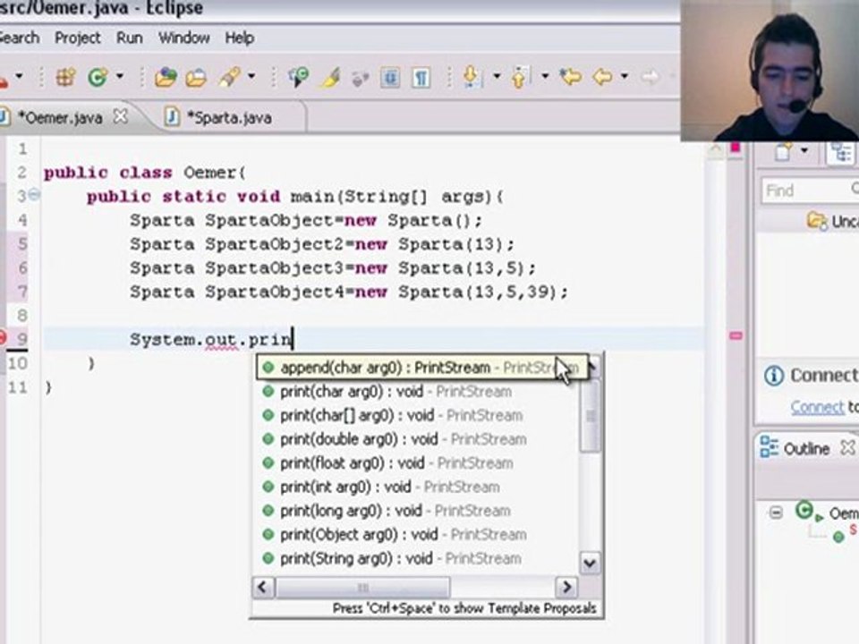Viewport: 859px width, 644px height.
Task: Select the print(String arg0) proposal
Action: click(414, 558)
